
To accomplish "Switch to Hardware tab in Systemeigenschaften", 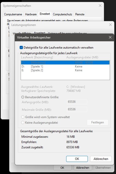I will coord(31,14).
